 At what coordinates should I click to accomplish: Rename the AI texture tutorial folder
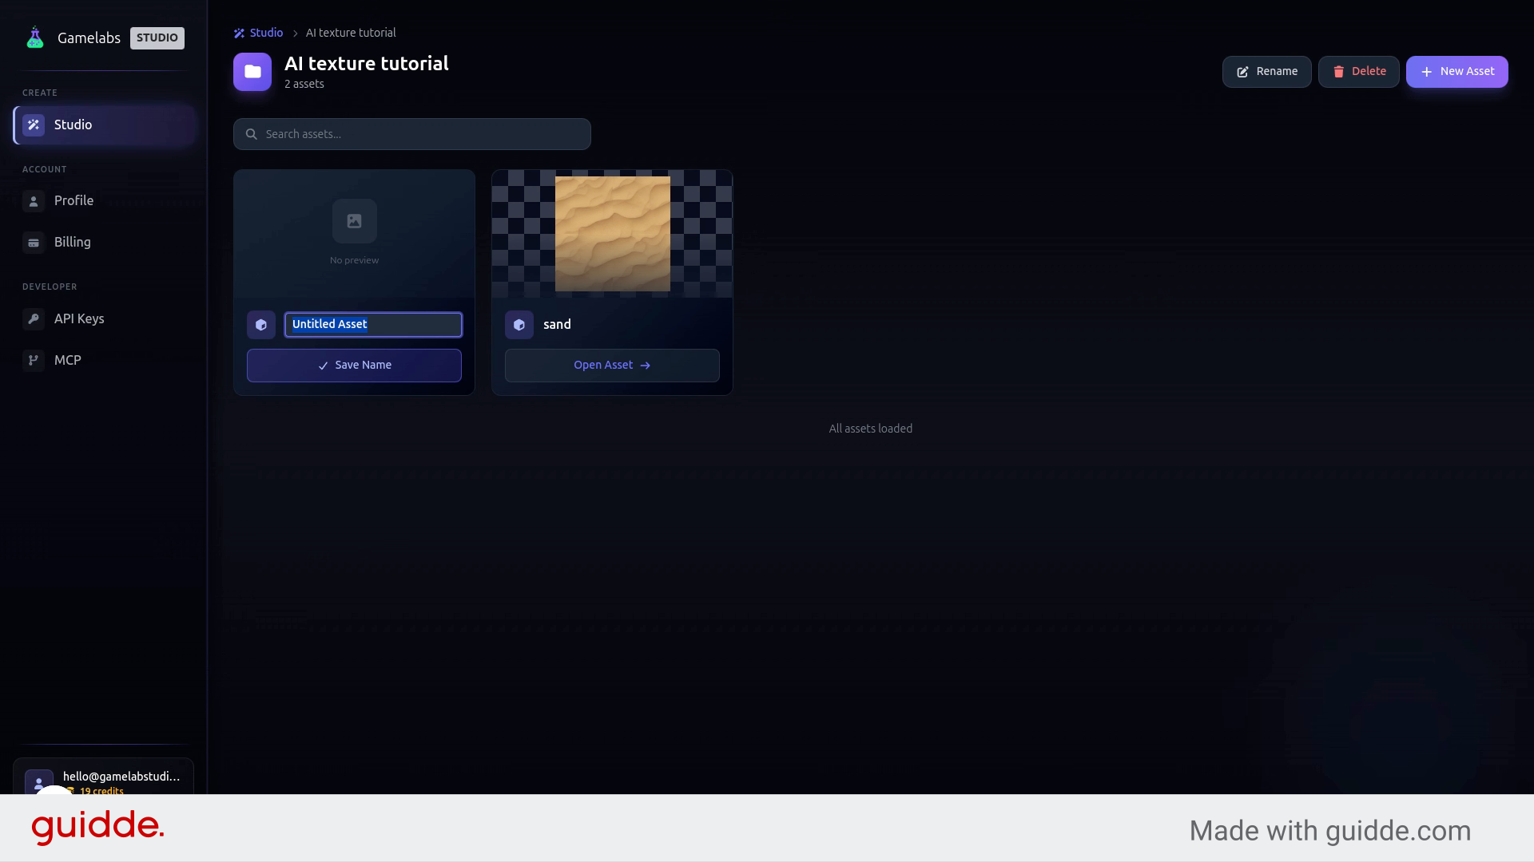(x=1266, y=72)
